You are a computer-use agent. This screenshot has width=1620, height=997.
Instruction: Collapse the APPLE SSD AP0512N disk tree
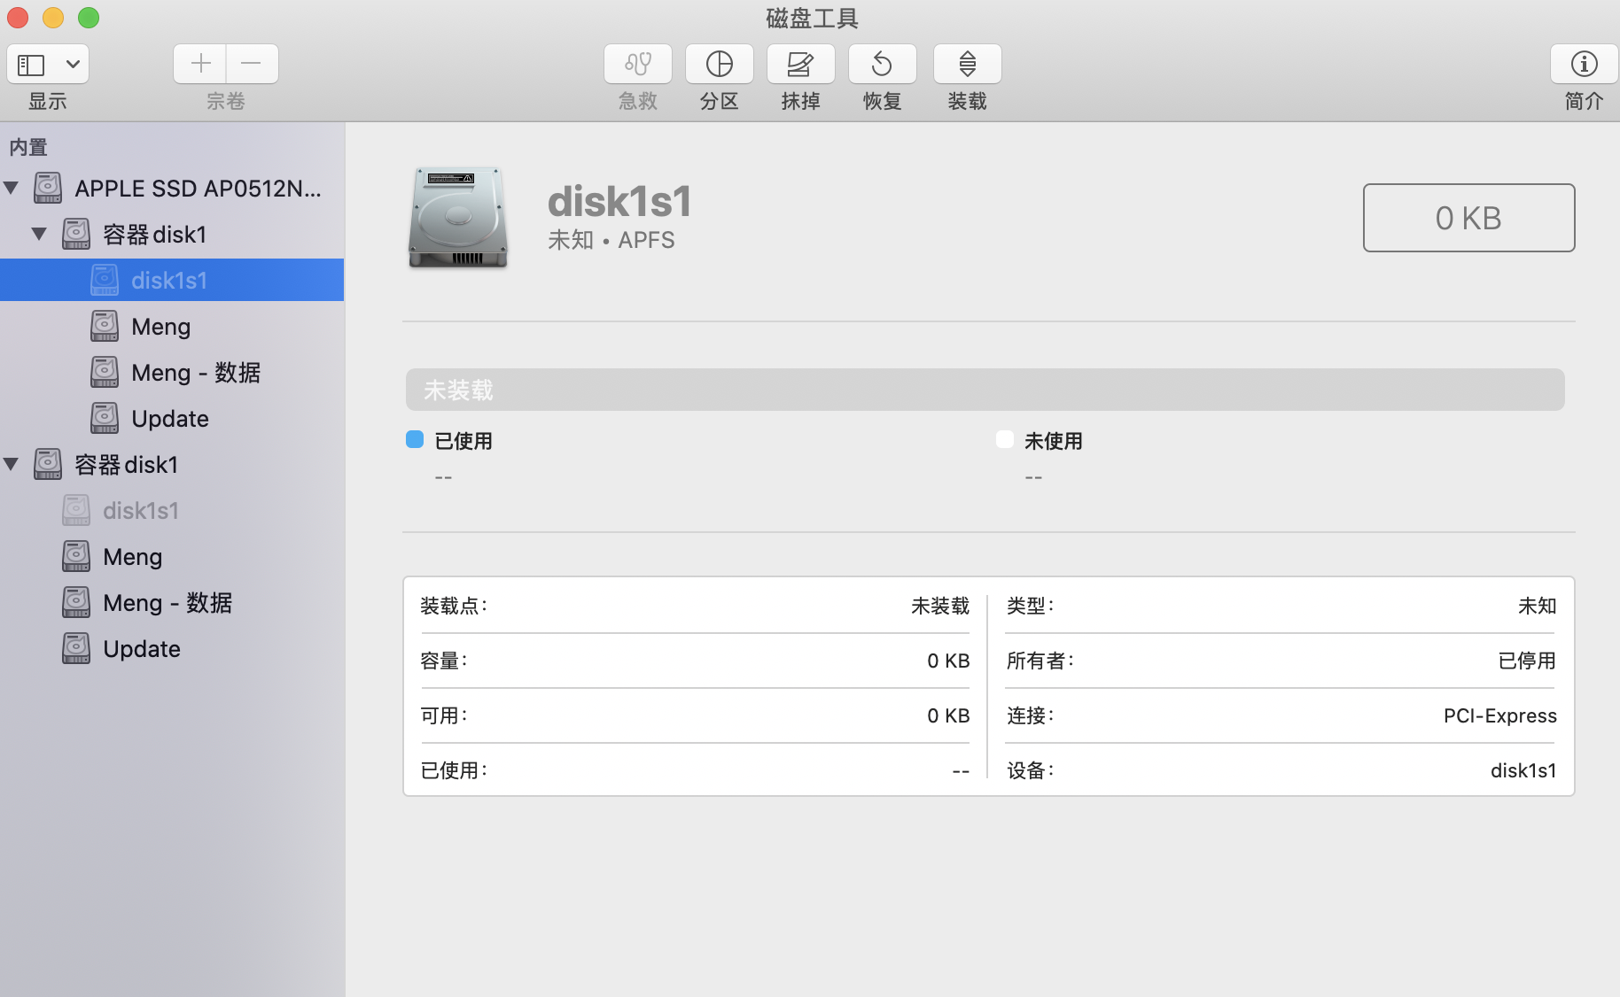pyautogui.click(x=12, y=188)
